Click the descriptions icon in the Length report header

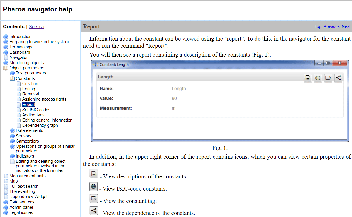pyautogui.click(x=308, y=78)
